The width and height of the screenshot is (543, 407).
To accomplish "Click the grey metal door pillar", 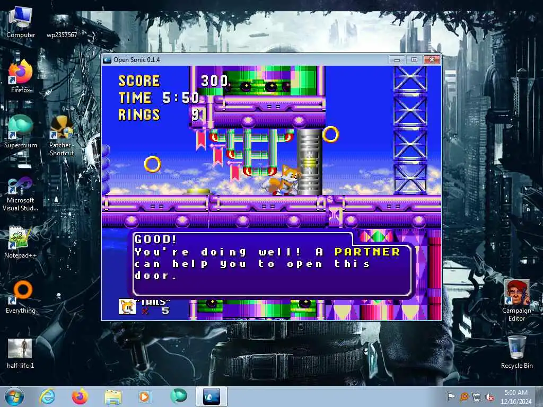I will (309, 162).
